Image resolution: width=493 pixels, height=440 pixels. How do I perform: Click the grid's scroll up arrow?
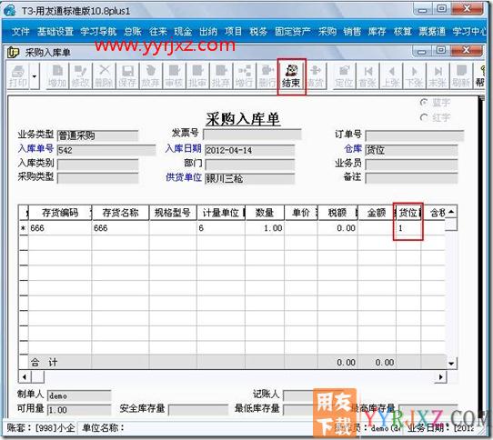tap(451, 212)
